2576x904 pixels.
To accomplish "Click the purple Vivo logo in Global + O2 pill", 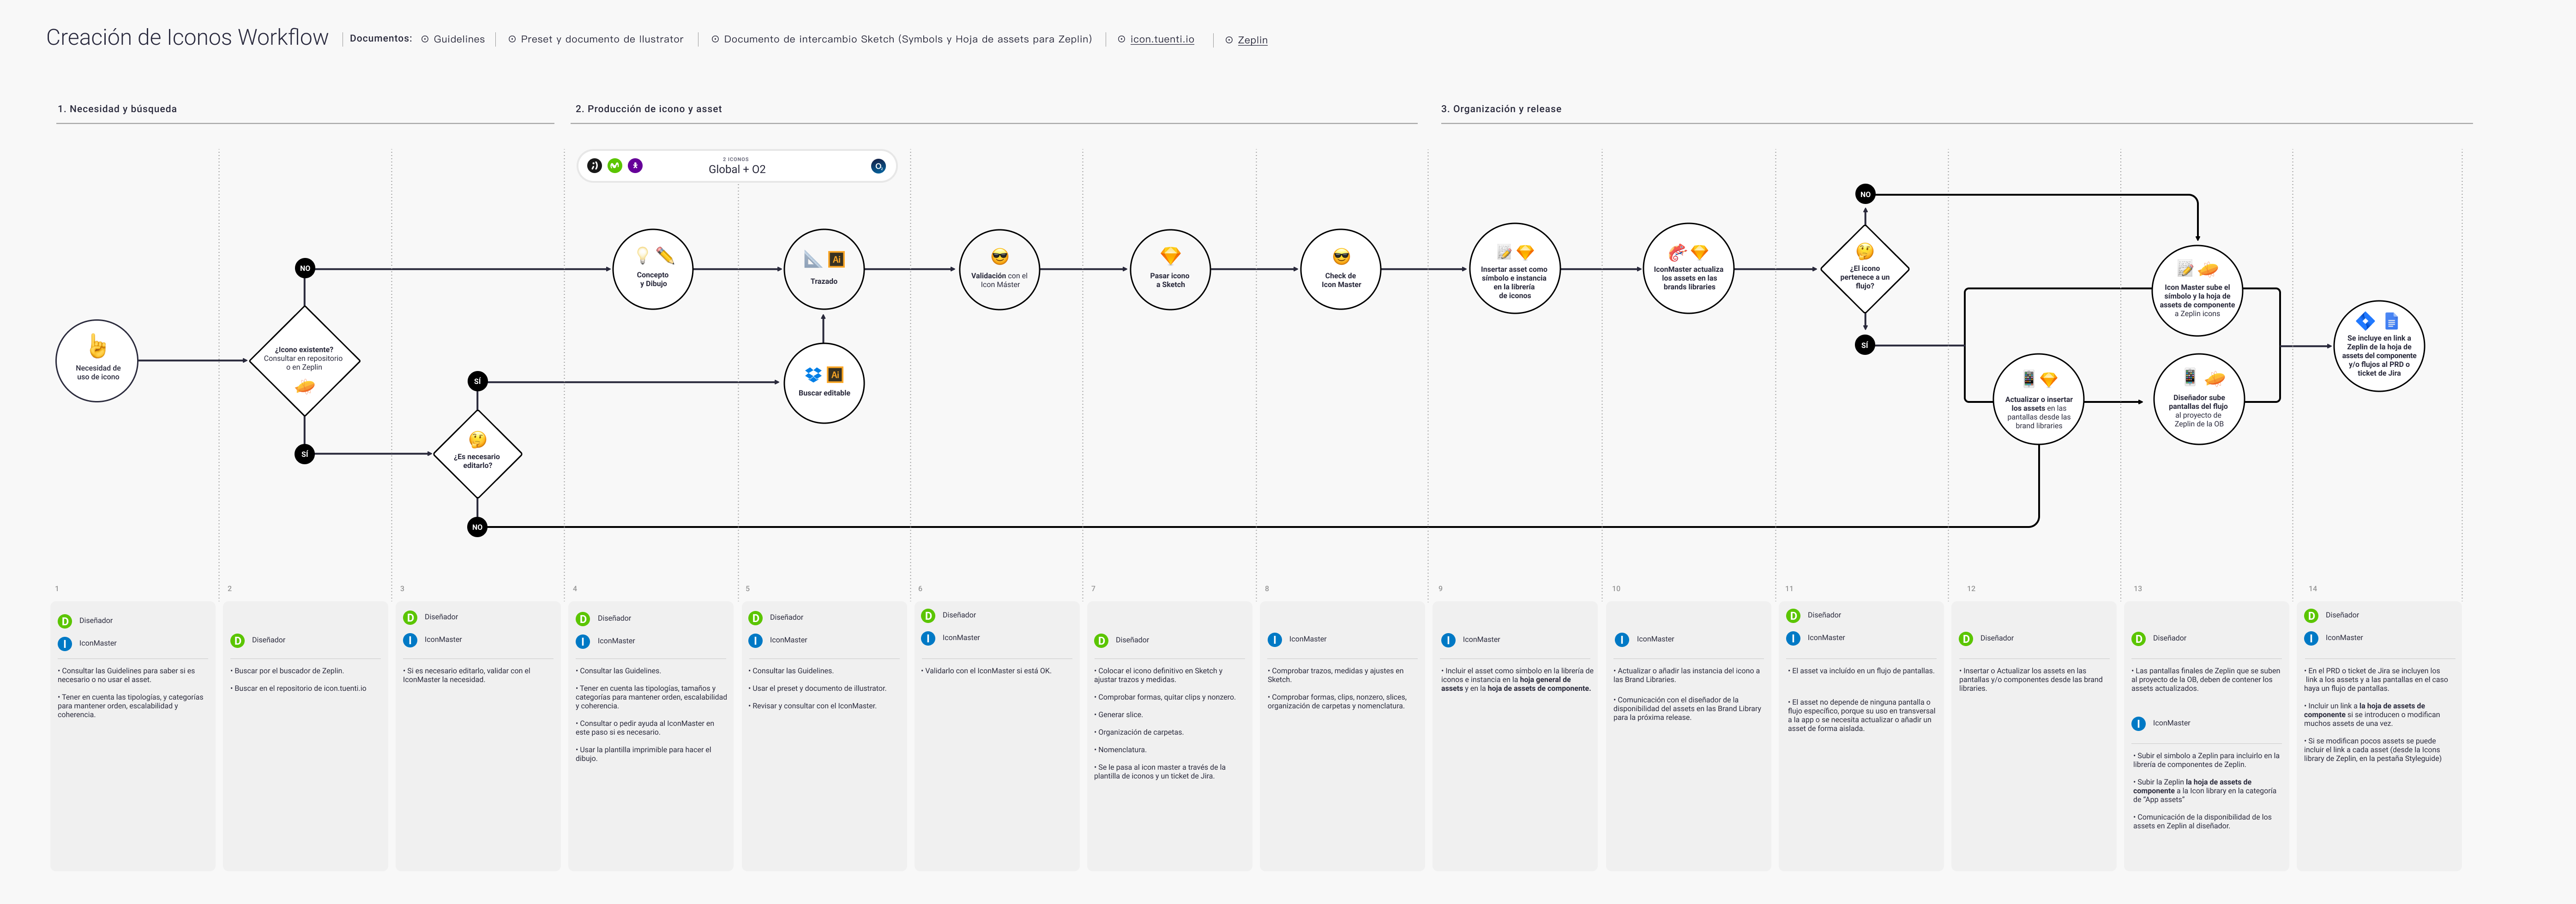I will (635, 166).
